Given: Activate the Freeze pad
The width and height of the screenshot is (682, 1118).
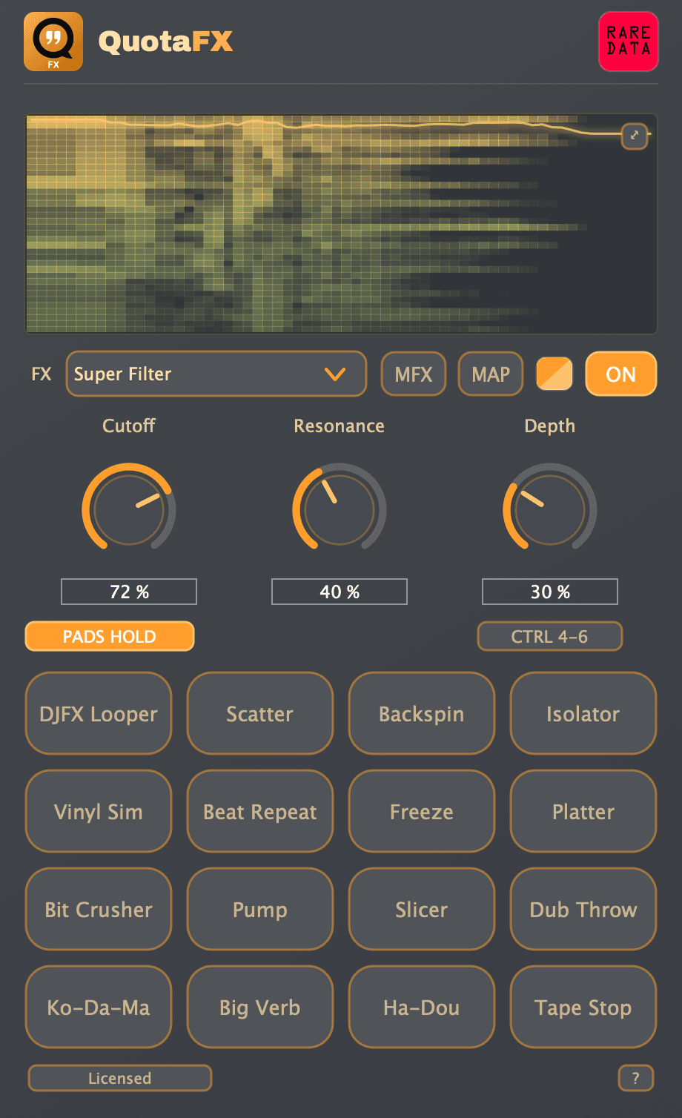Looking at the screenshot, I should pyautogui.click(x=422, y=811).
